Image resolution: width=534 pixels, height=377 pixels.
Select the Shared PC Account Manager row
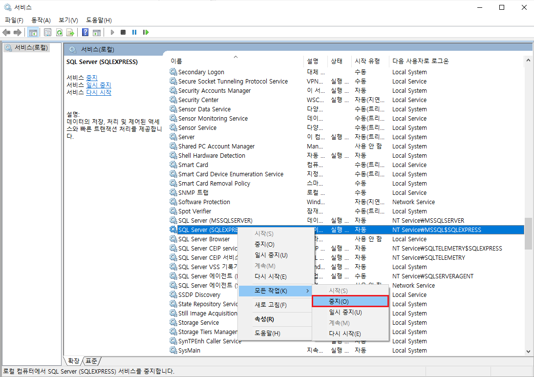[x=346, y=146]
